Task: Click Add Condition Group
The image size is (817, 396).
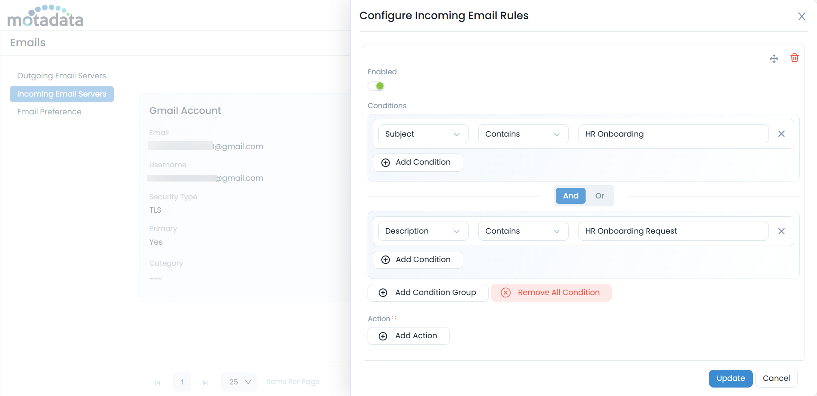Action: coord(428,293)
